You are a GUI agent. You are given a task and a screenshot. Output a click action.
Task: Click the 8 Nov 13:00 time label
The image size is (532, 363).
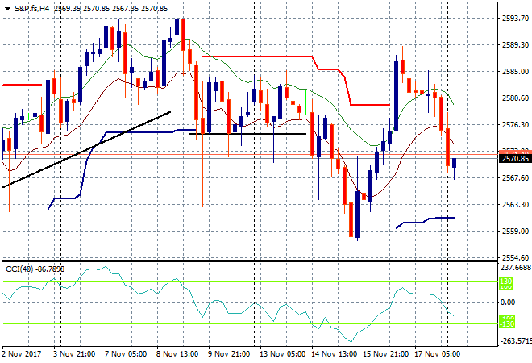tap(177, 354)
